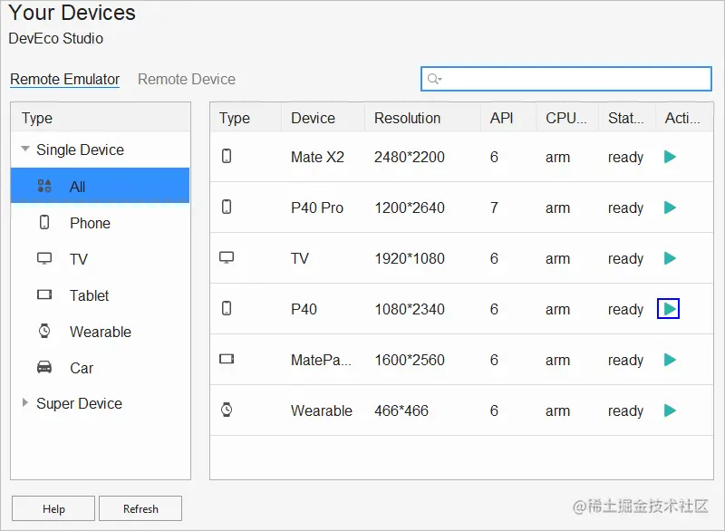Click the All grid icon in sidebar
The height and width of the screenshot is (531, 725).
tap(44, 186)
